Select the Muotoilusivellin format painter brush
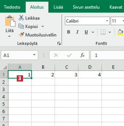Screen dimensions: 124x126 point(21,35)
